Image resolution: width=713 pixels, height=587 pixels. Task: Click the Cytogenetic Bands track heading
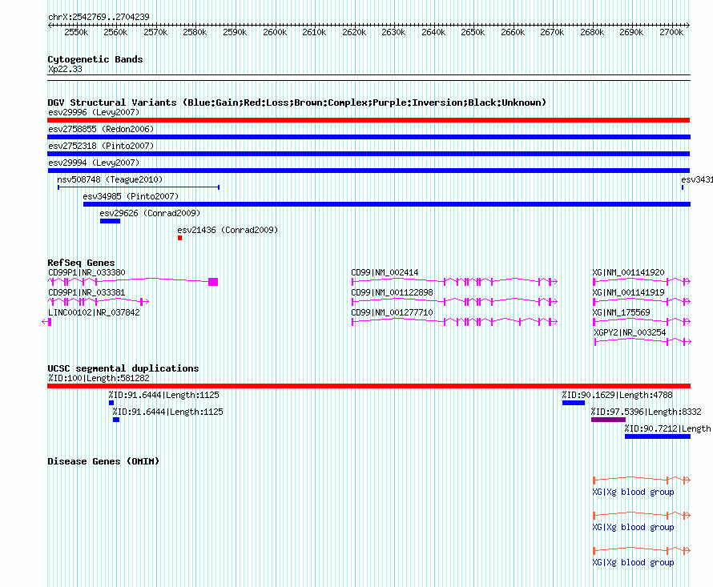coord(95,59)
